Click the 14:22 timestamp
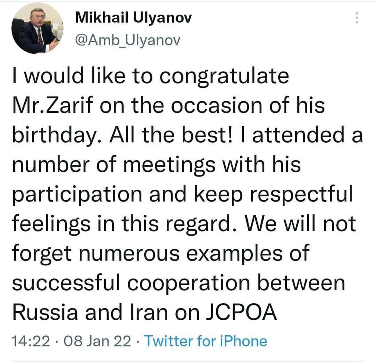This screenshot has height=363, width=376. [x=30, y=341]
